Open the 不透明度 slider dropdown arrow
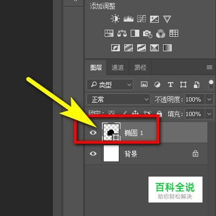This screenshot has height=216, width=216. pyautogui.click(x=209, y=99)
